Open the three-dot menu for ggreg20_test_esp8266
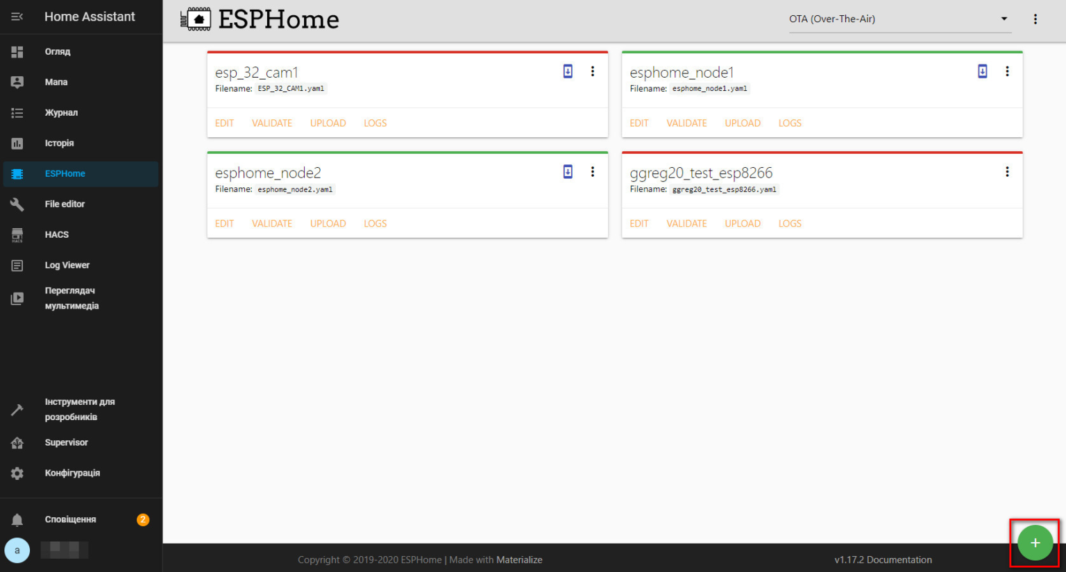This screenshot has width=1066, height=572. pos(1007,172)
